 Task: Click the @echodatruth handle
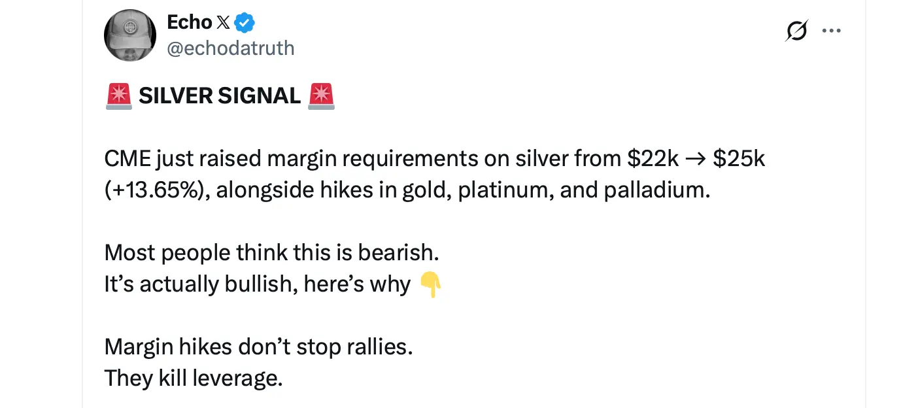tap(231, 48)
